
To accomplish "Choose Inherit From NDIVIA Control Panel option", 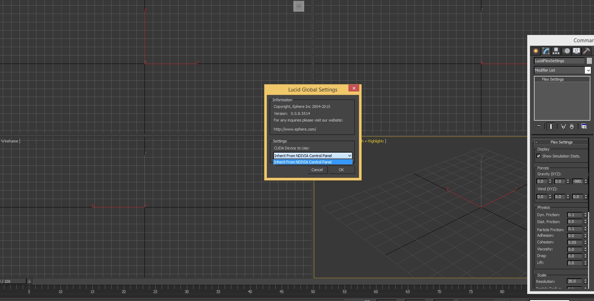I will pyautogui.click(x=312, y=162).
